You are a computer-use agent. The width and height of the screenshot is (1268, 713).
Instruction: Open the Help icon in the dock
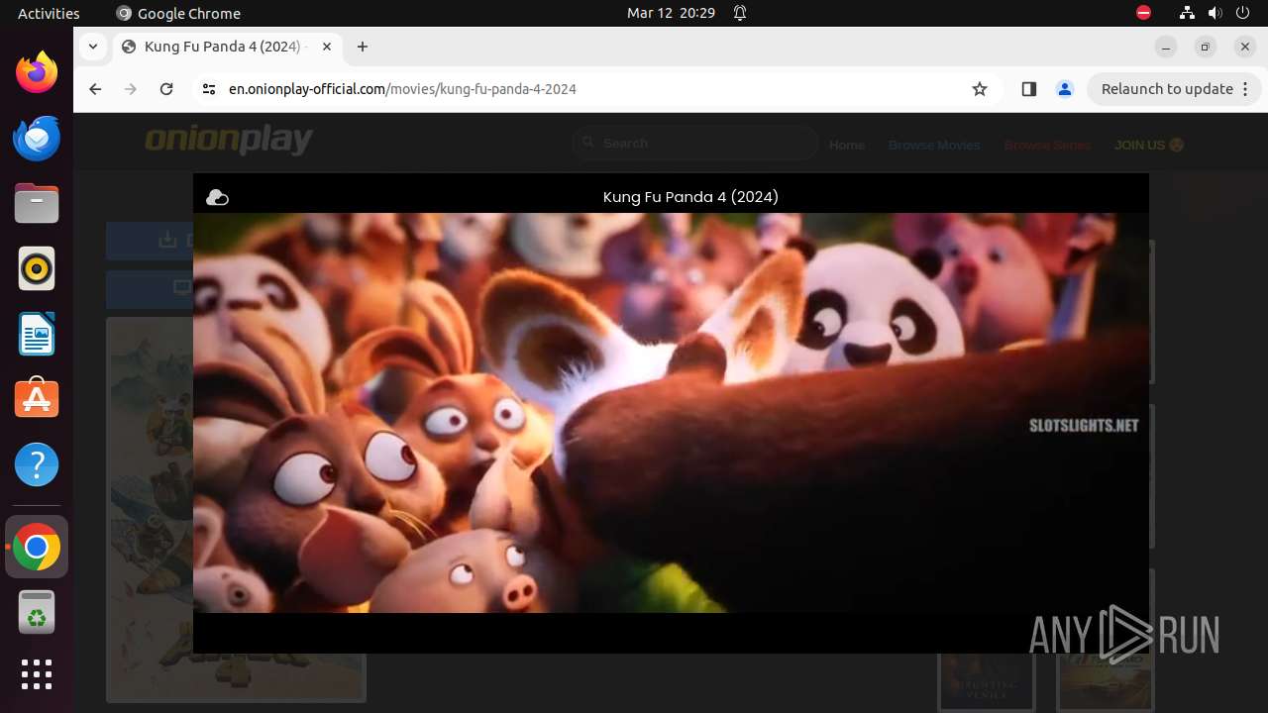[x=37, y=464]
